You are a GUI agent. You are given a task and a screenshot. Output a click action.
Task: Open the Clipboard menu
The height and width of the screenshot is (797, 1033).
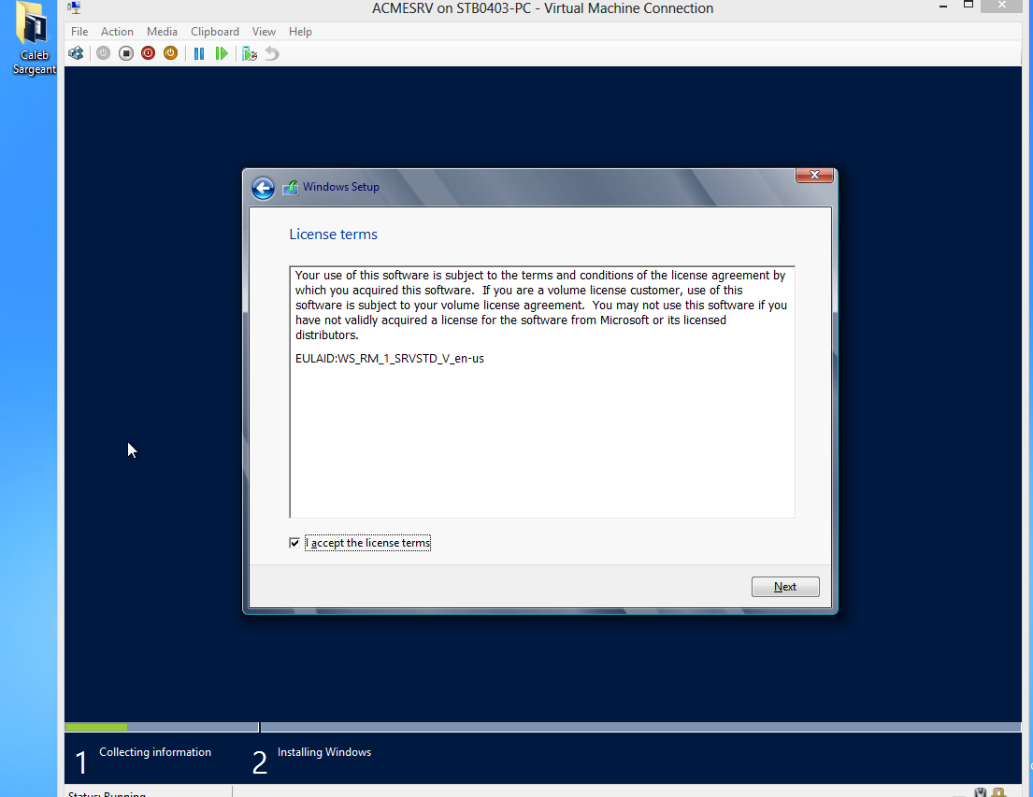coord(215,32)
